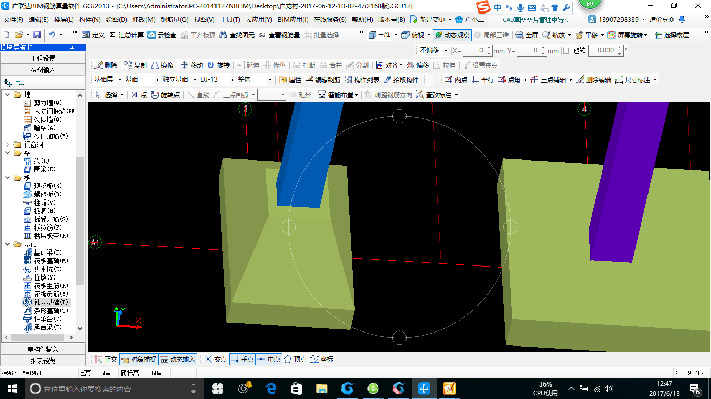
Task: Click the Save file icon
Action: 37,35
